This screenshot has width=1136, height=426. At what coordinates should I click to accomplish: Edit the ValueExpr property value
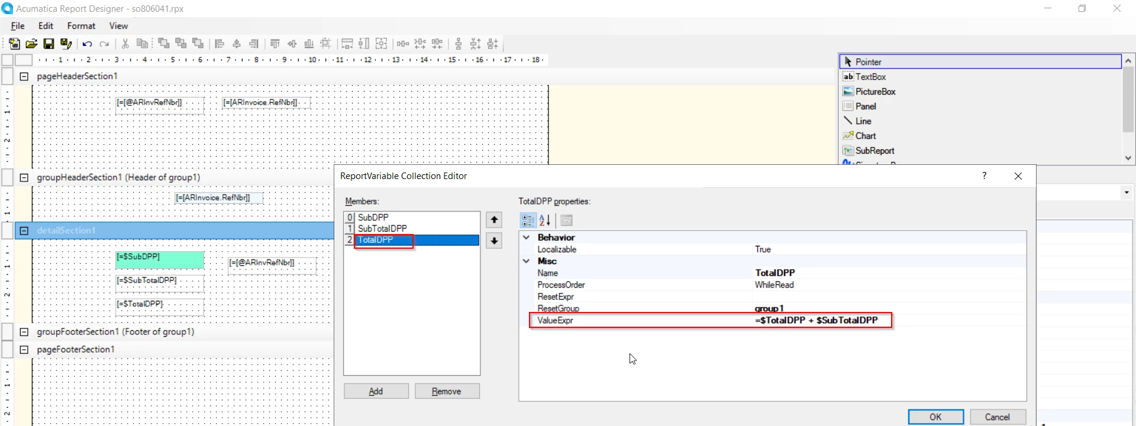tap(889, 320)
